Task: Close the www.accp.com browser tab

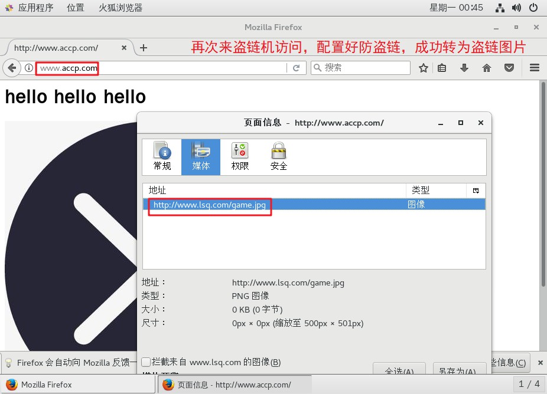Action: (x=124, y=48)
